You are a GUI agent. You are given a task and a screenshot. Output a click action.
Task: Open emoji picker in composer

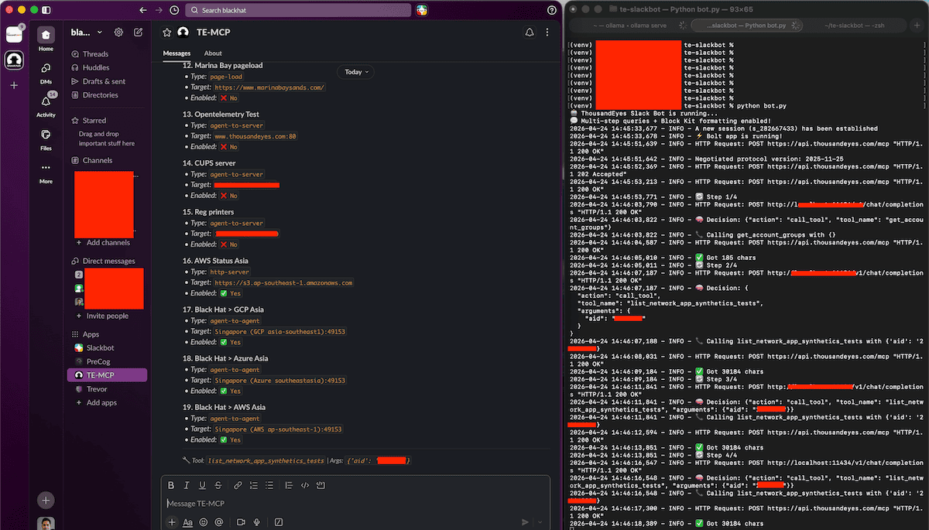tap(204, 522)
